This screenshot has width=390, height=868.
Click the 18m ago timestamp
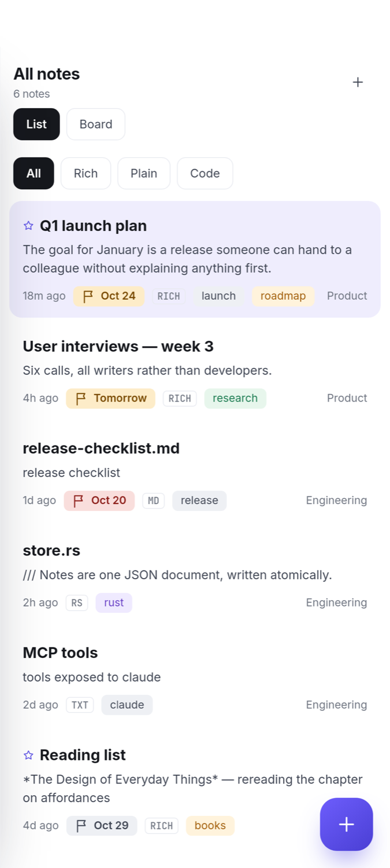coord(44,296)
